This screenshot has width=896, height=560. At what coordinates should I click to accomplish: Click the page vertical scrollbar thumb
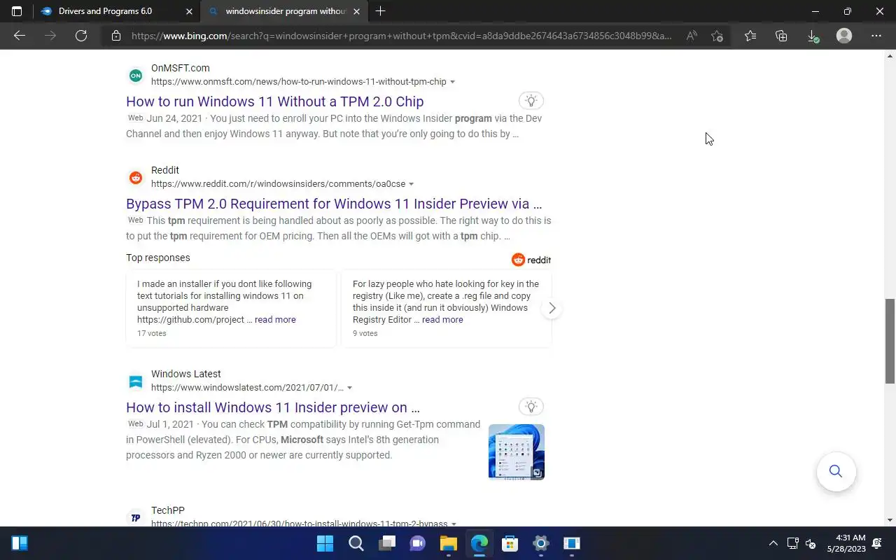point(890,341)
